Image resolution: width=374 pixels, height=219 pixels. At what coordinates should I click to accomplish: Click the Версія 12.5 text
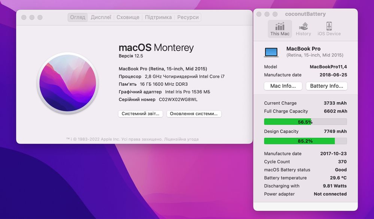coord(131,56)
